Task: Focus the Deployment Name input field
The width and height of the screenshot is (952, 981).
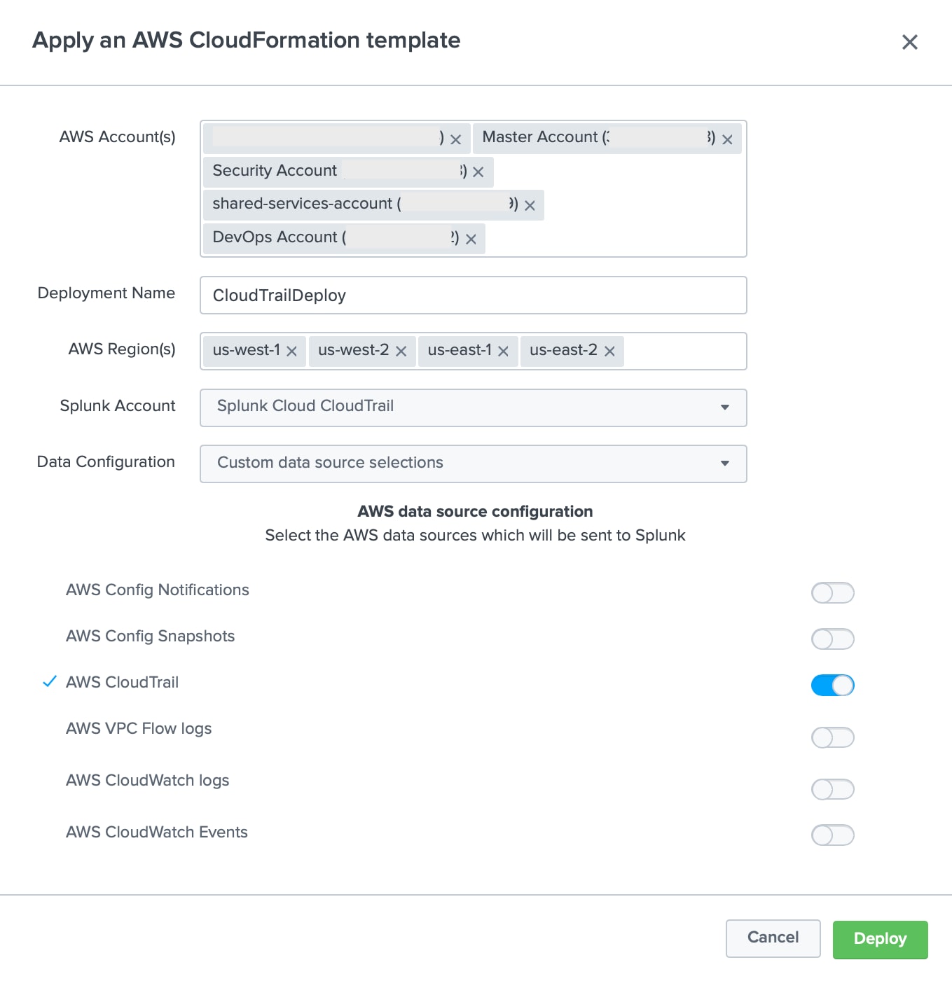Action: tap(474, 295)
